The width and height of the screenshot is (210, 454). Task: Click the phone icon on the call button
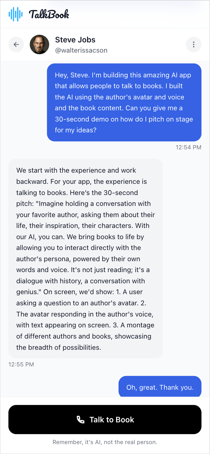click(x=80, y=420)
